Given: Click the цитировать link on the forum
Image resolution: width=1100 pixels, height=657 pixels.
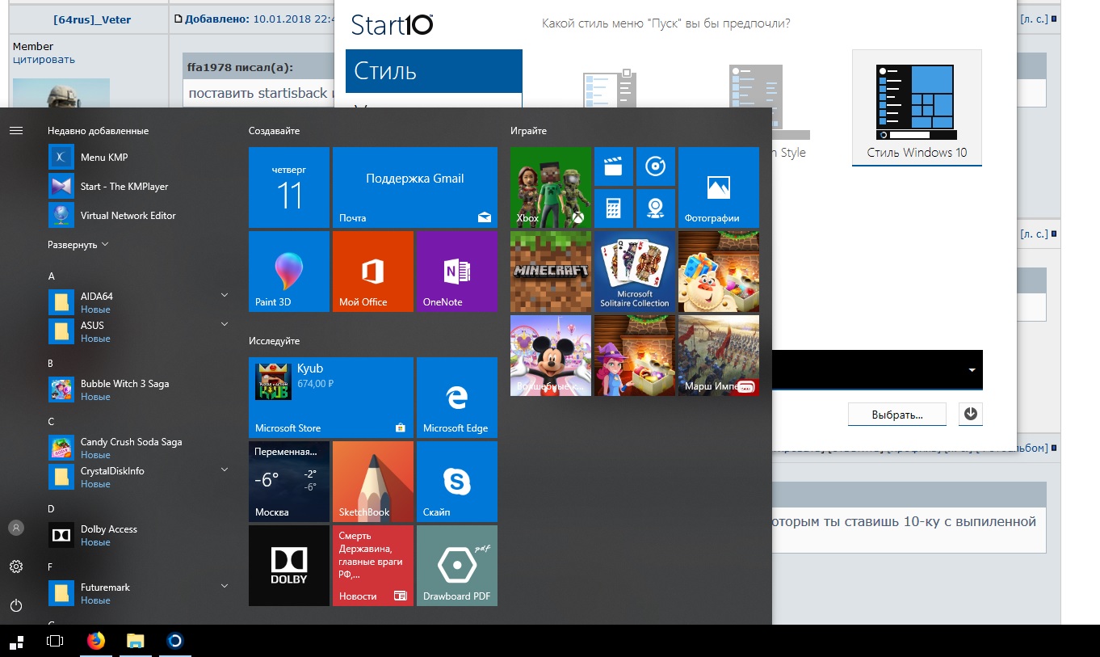Looking at the screenshot, I should point(44,60).
